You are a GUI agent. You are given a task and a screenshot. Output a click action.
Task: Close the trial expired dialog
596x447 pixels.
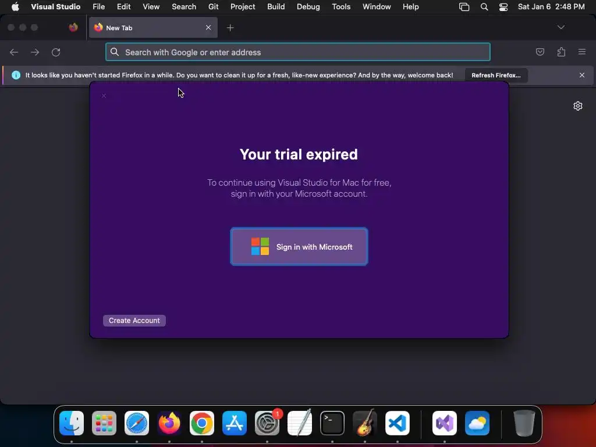click(x=104, y=96)
